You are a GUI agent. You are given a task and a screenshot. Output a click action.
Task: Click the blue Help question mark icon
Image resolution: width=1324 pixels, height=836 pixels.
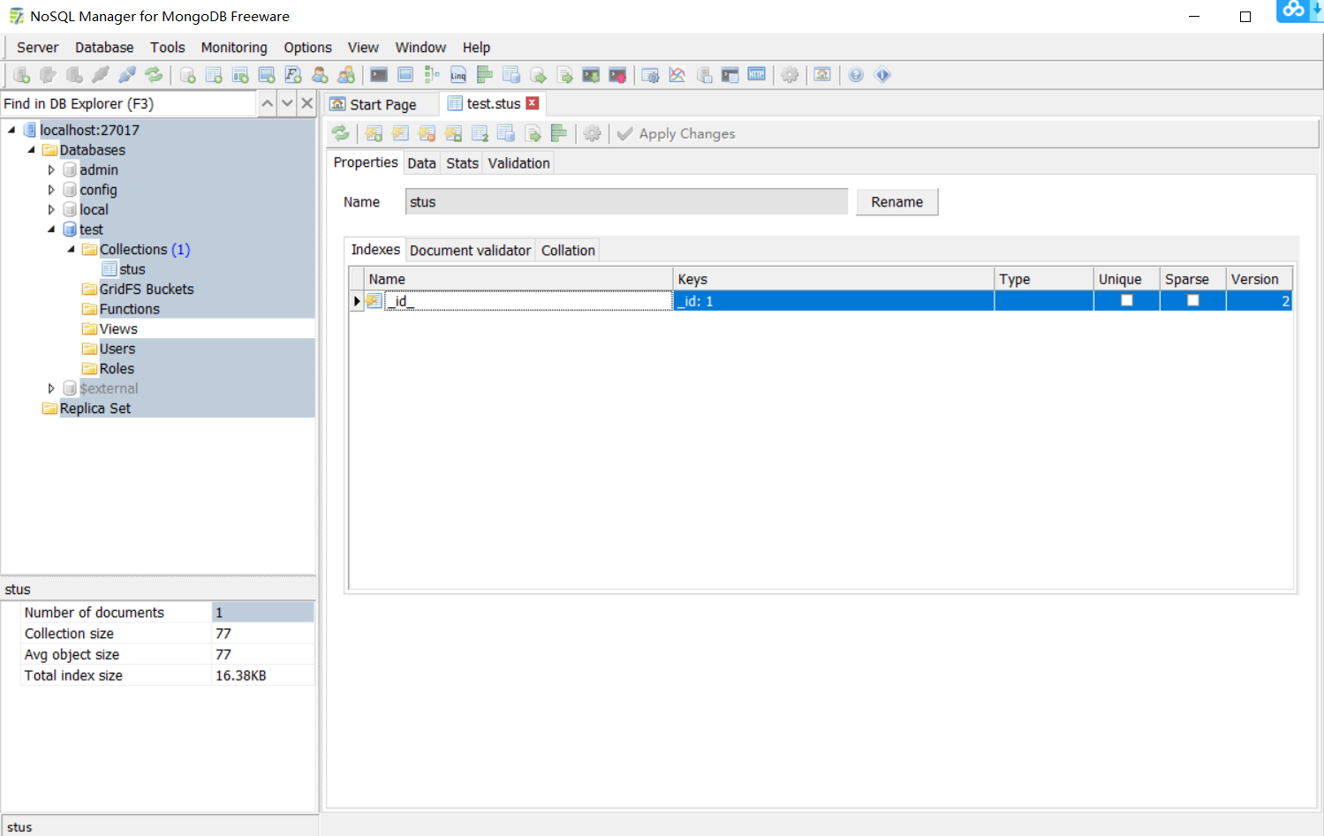pos(856,75)
